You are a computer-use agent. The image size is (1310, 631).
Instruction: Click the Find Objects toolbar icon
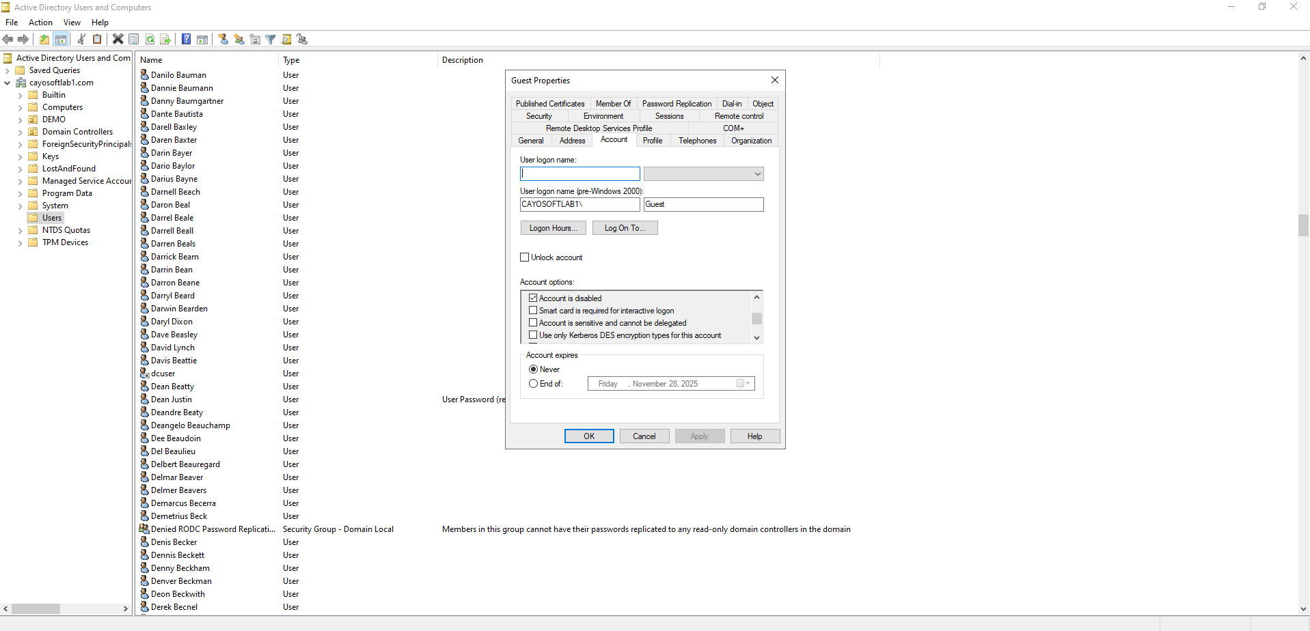[286, 40]
